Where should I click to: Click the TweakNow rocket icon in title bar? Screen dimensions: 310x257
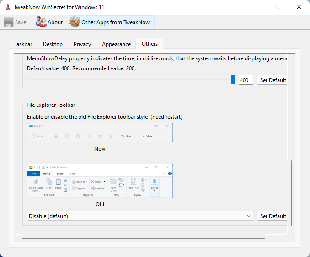coord(8,7)
